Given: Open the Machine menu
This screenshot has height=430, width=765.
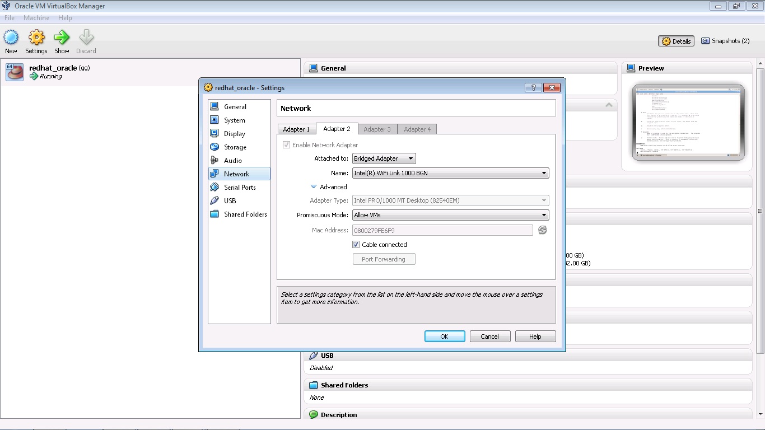Looking at the screenshot, I should coord(36,18).
